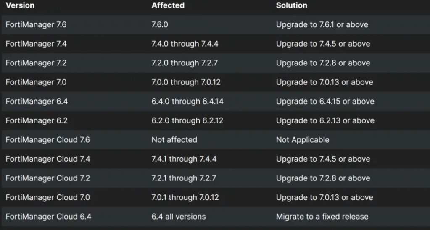This screenshot has height=230, width=430.
Task: Select the FortiManager Cloud 6.4 cell
Action: (x=48, y=217)
